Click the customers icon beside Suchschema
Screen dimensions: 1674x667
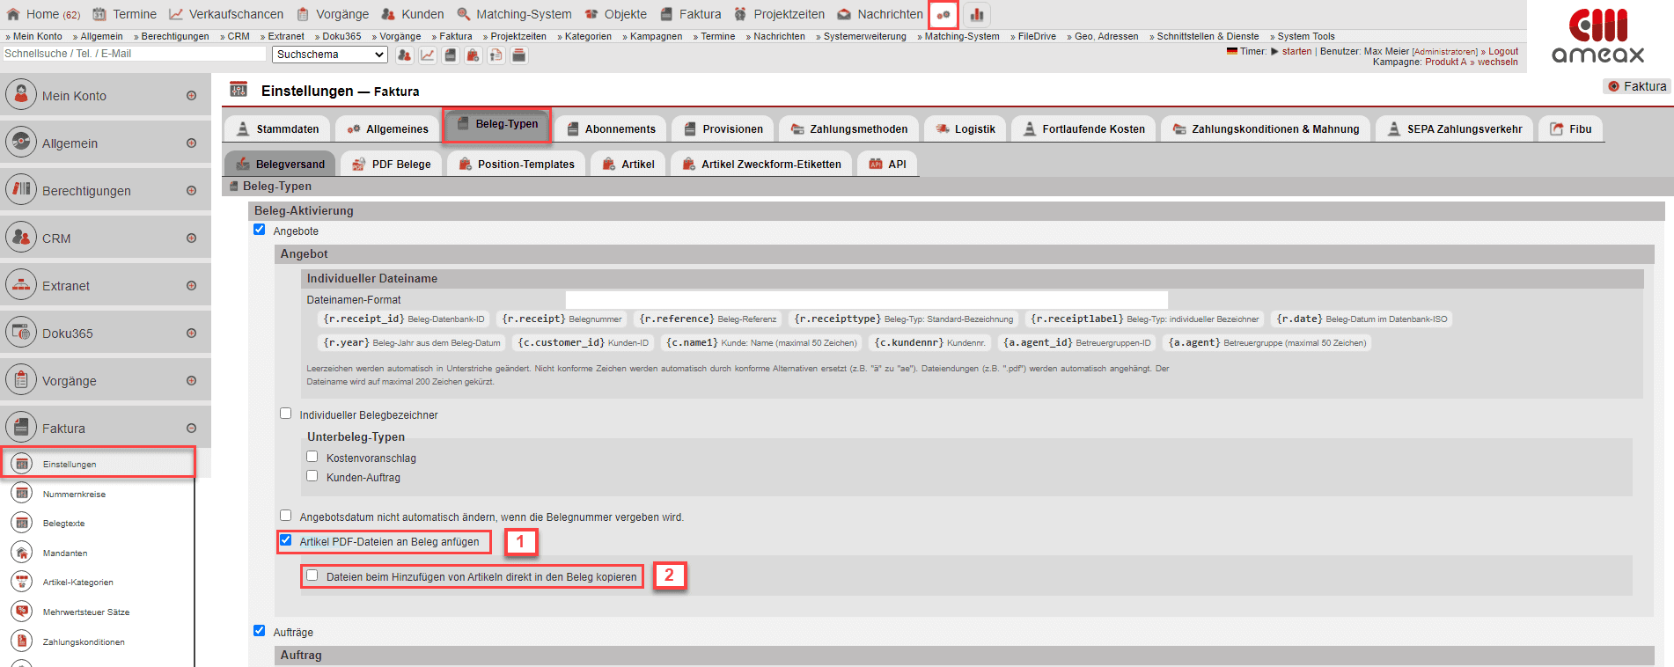pos(404,55)
